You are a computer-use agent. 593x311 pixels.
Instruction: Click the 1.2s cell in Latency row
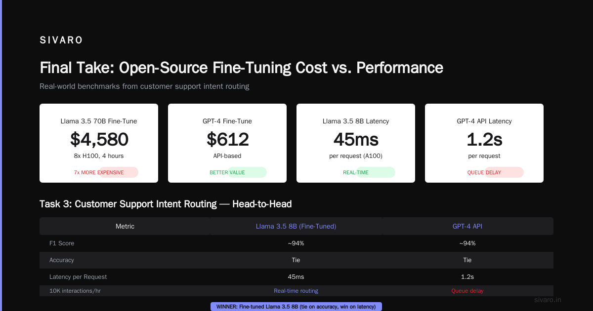[x=467, y=277]
